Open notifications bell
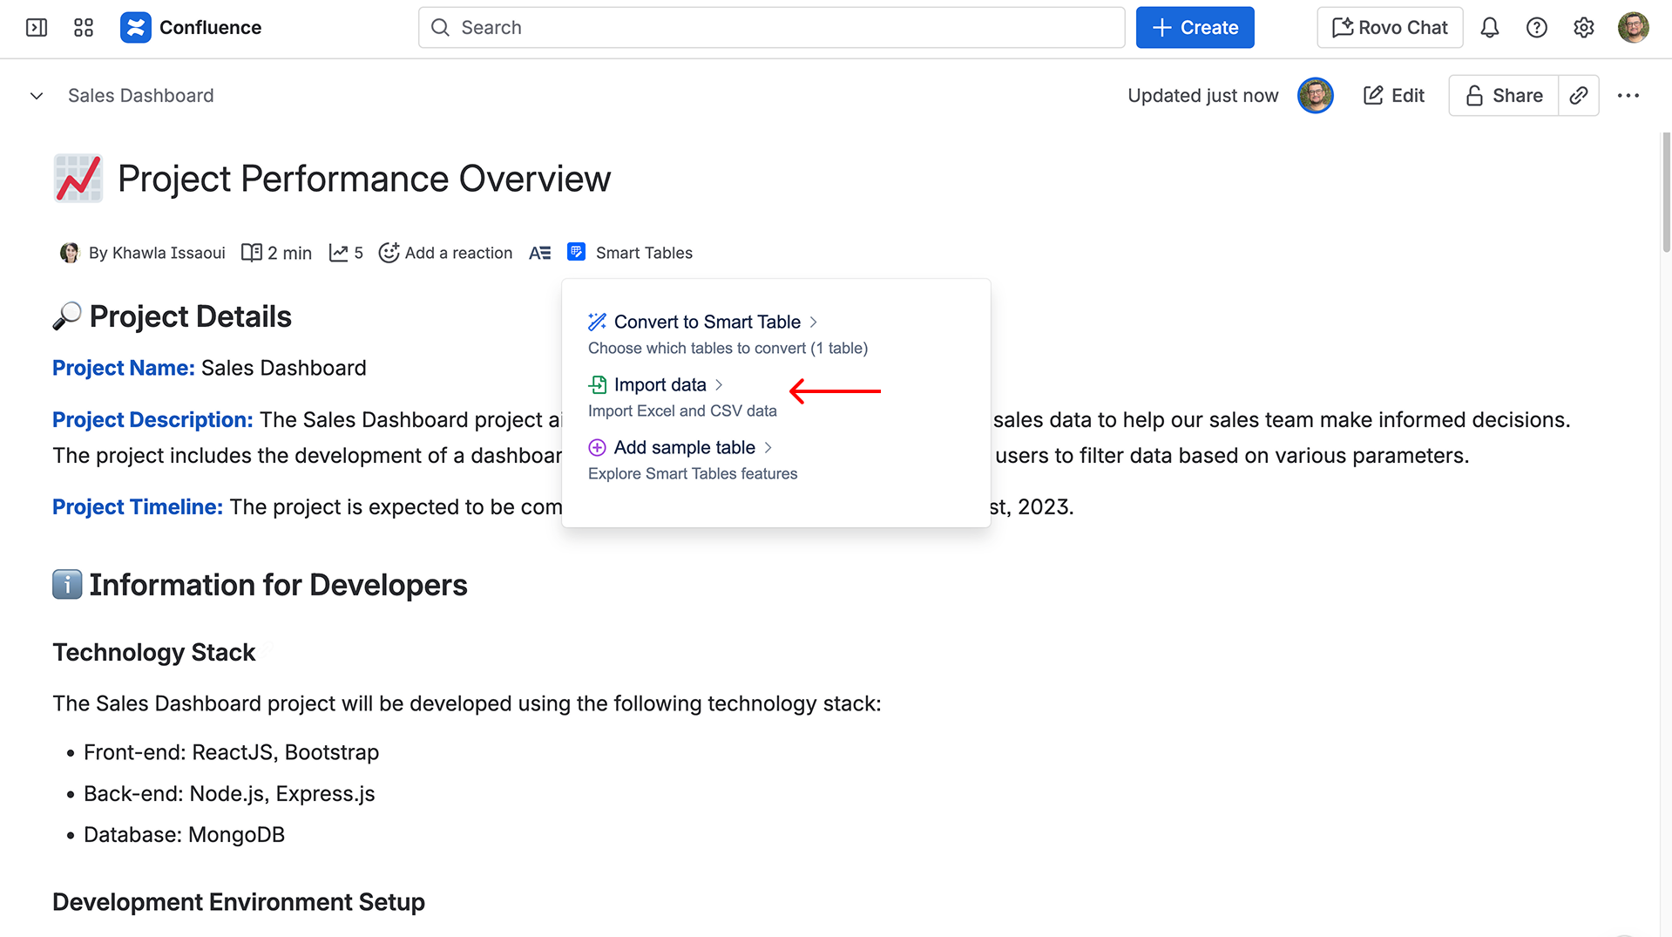Viewport: 1672px width, 937px height. pyautogui.click(x=1490, y=28)
